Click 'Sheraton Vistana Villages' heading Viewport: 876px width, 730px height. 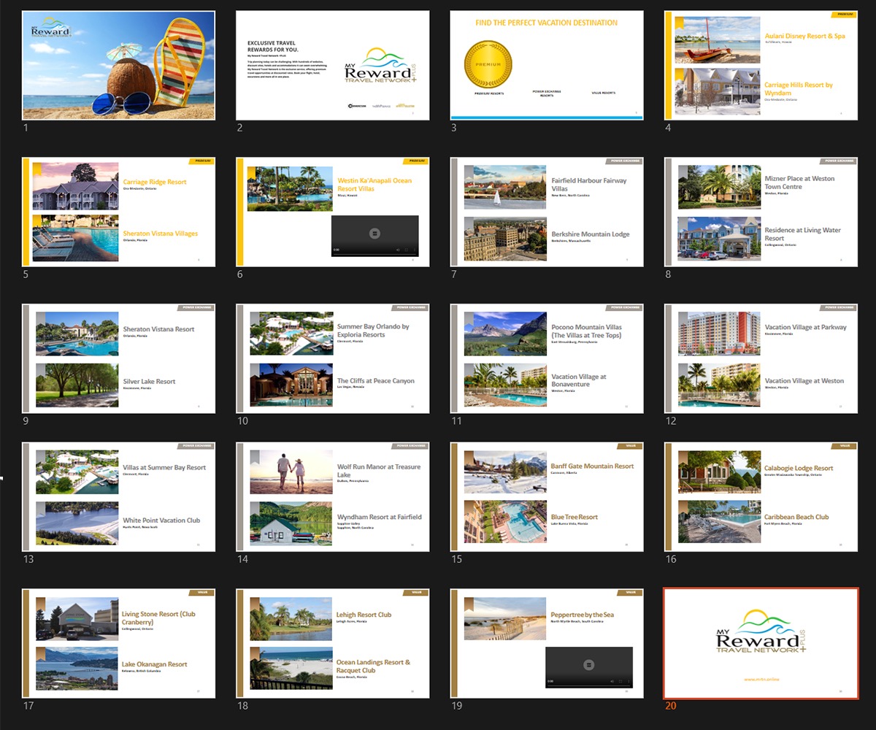pyautogui.click(x=160, y=234)
